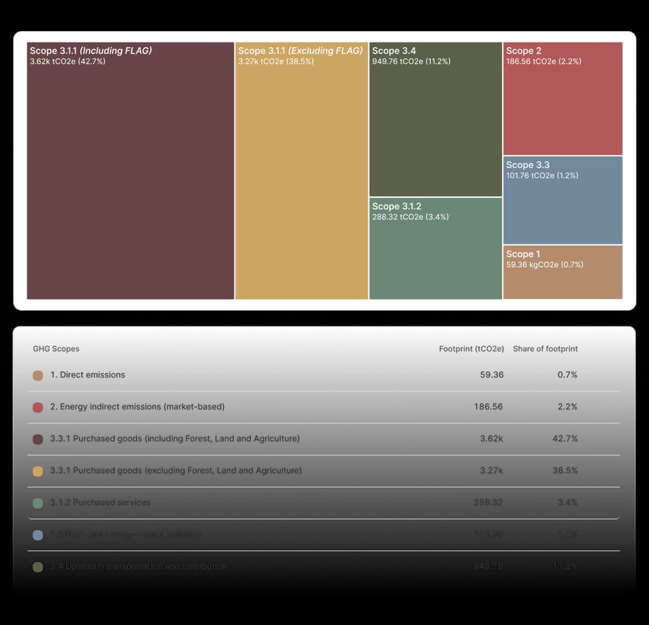Image resolution: width=649 pixels, height=625 pixels.
Task: Click the 0.7% share cell in table
Action: [x=568, y=374]
